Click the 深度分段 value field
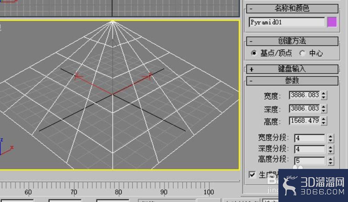 [x=310, y=149]
